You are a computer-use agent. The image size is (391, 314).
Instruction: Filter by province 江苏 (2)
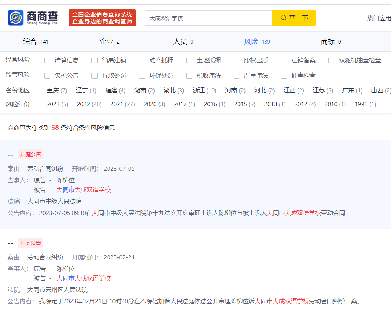[323, 91]
